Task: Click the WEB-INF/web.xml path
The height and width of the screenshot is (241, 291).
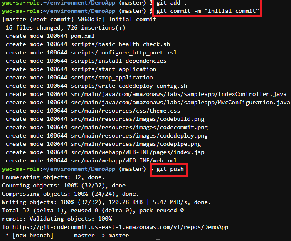Action: [123, 161]
